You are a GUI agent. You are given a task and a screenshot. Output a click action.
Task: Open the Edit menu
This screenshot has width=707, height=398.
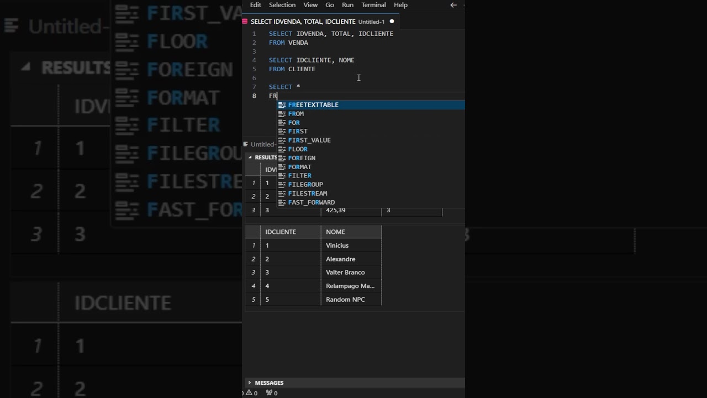tap(255, 5)
